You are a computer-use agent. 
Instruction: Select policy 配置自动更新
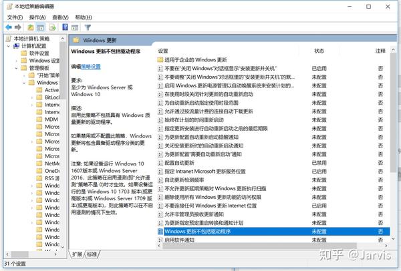[179, 163]
